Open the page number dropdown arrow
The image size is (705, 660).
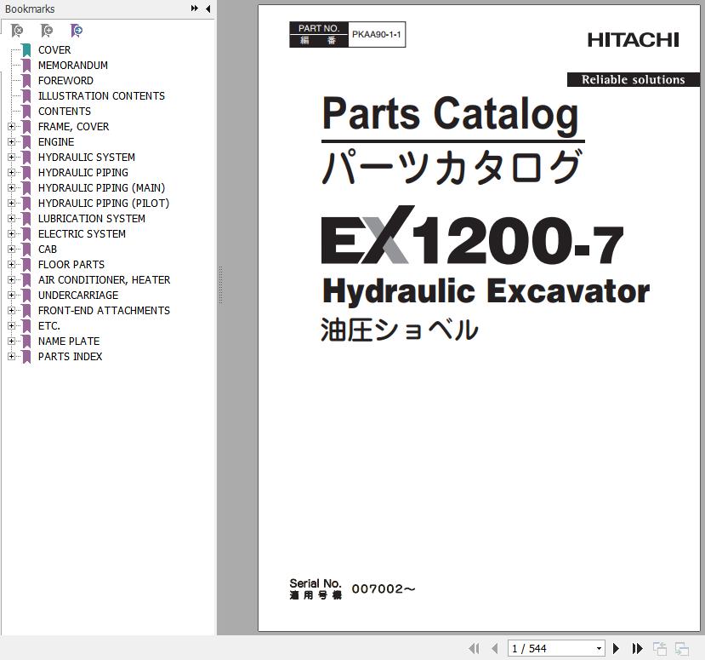point(599,648)
